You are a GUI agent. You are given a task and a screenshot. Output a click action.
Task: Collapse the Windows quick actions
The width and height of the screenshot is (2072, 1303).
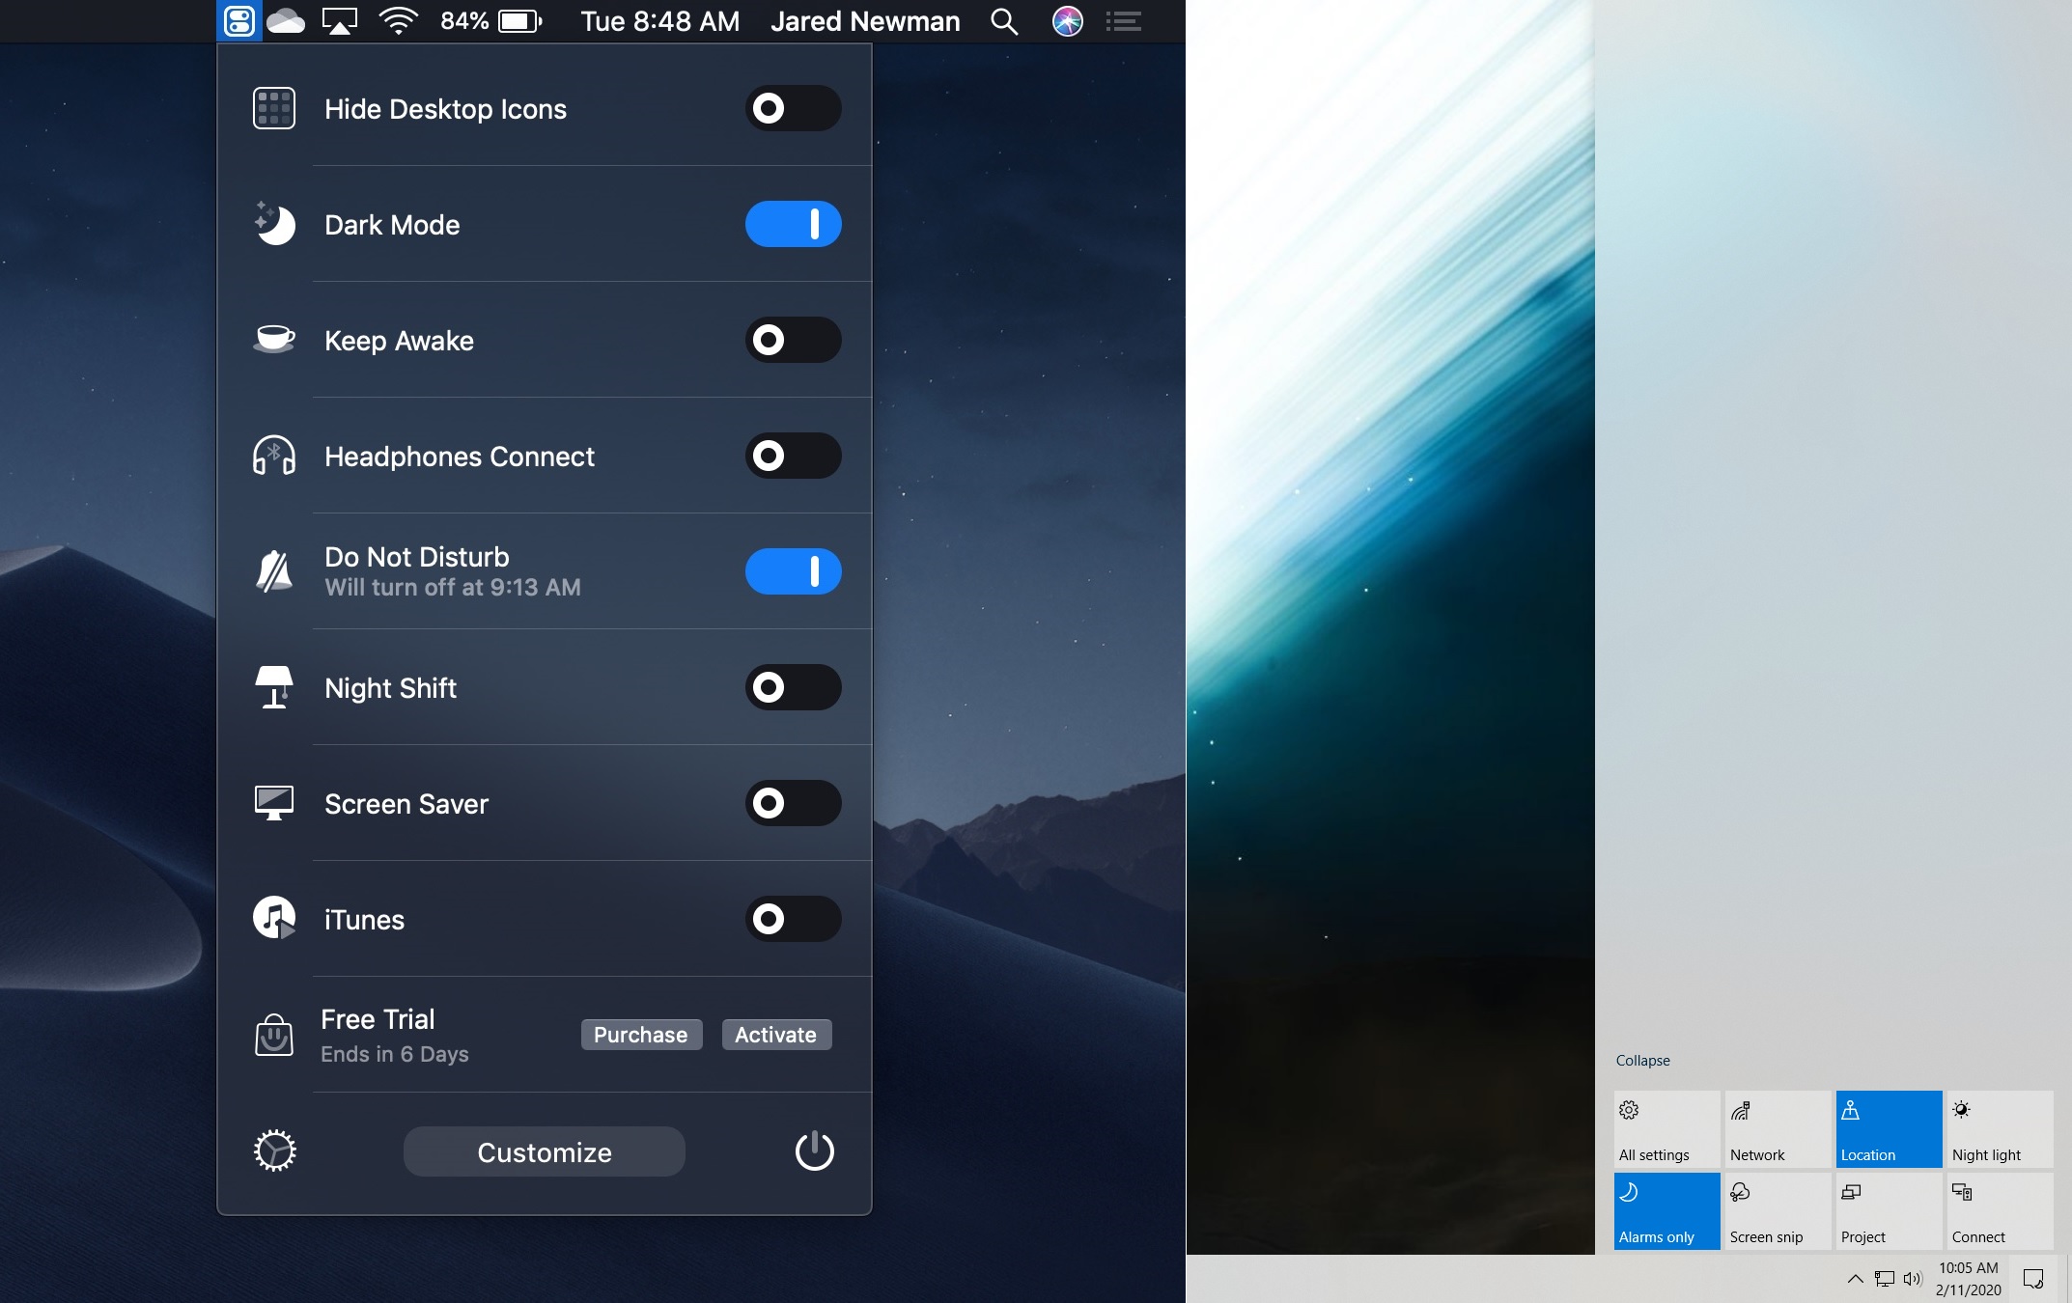point(1642,1060)
